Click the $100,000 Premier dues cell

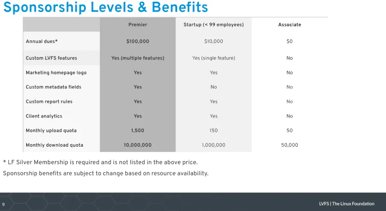(138, 42)
